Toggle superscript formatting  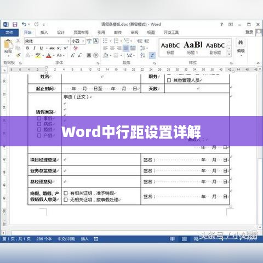66,48
